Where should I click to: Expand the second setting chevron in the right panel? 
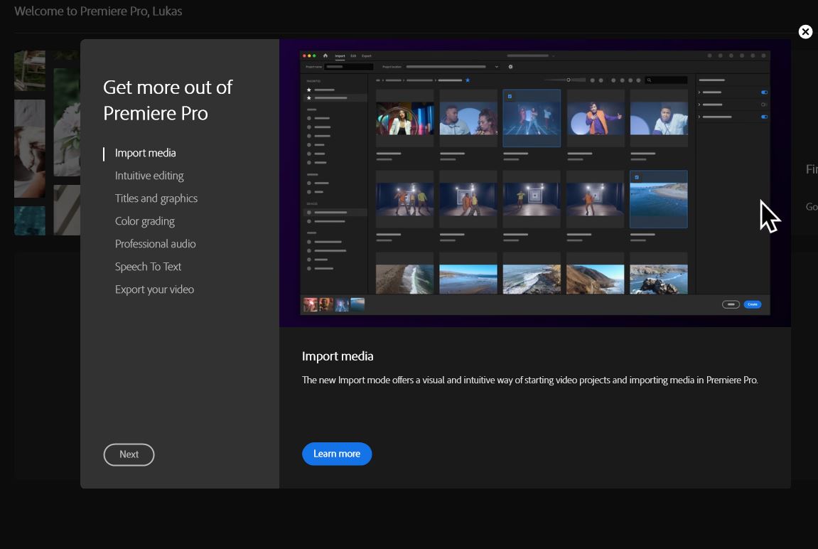point(699,105)
